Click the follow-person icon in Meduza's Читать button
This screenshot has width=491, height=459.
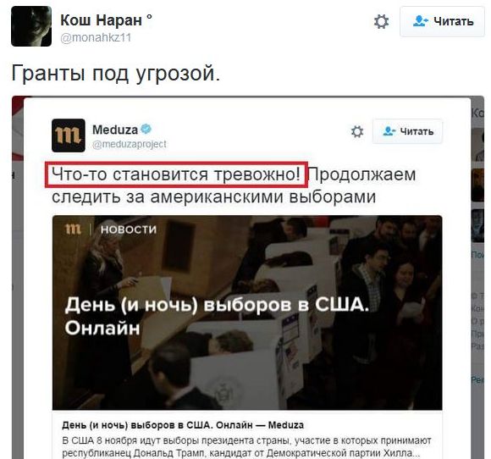389,130
